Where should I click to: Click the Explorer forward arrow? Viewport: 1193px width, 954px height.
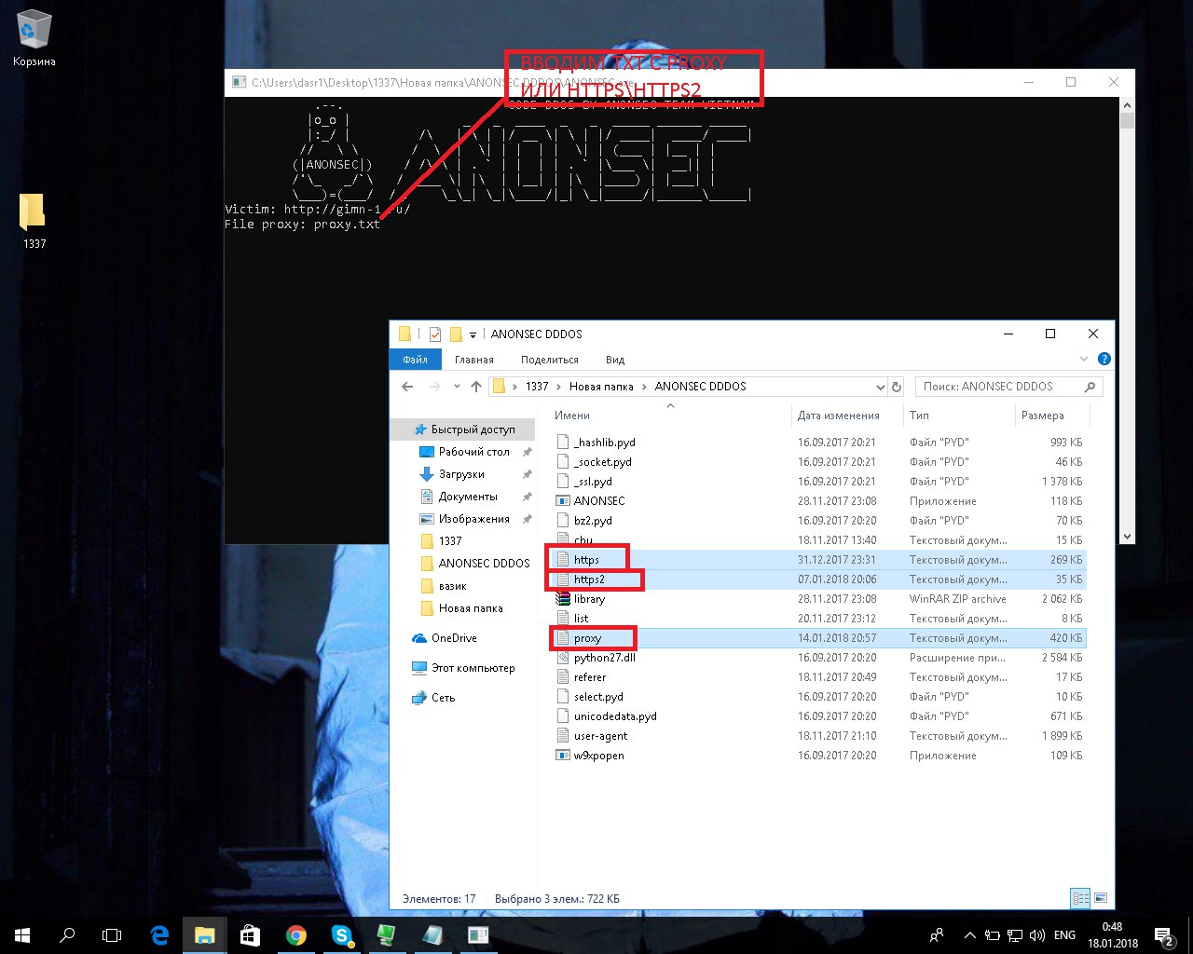434,386
